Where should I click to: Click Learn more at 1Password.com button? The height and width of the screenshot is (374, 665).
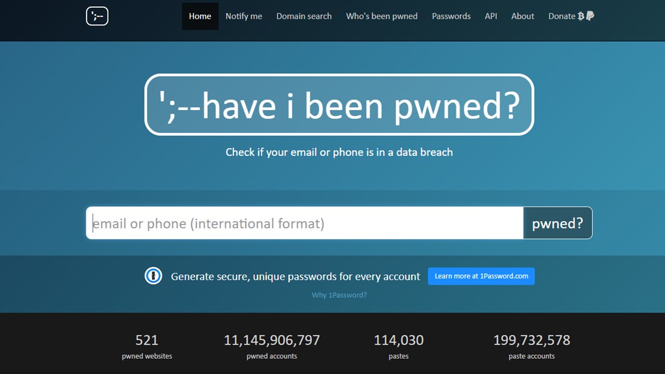click(481, 276)
